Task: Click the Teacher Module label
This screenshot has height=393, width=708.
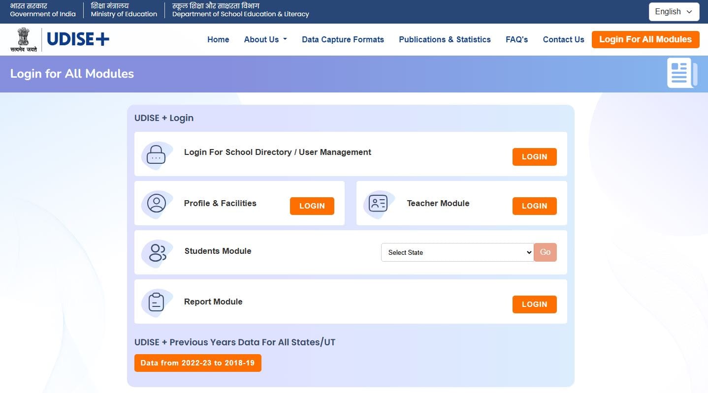Action: (x=438, y=203)
